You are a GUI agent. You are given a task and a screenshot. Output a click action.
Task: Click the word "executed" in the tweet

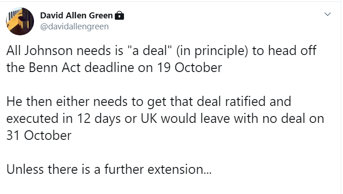33,119
